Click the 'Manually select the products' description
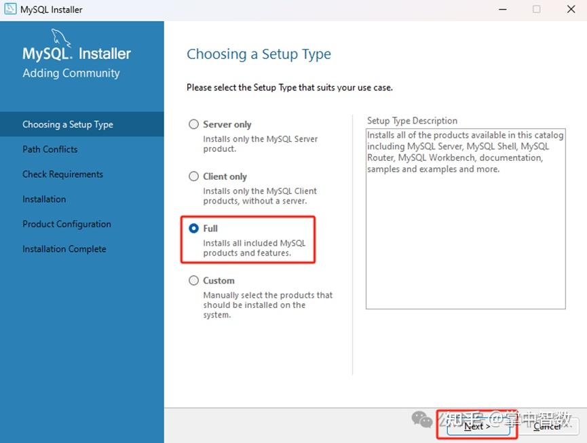Screen dimensions: 587x443 (267, 305)
